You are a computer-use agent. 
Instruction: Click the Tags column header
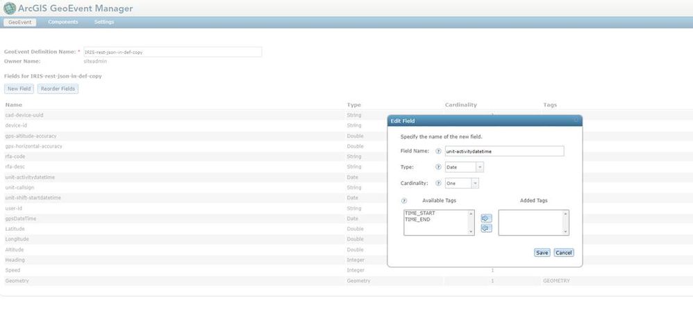point(550,105)
